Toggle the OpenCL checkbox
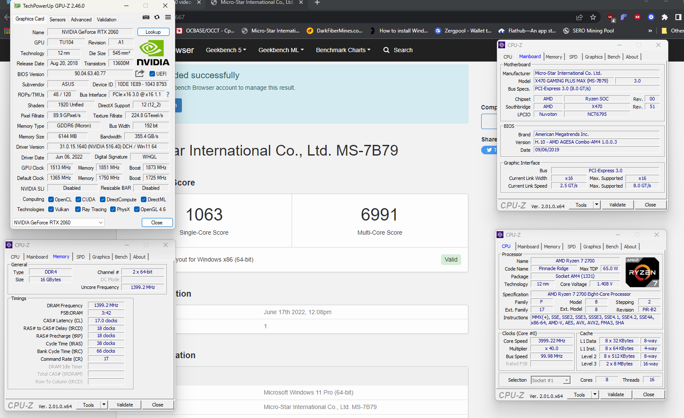The height and width of the screenshot is (418, 684). [x=51, y=200]
